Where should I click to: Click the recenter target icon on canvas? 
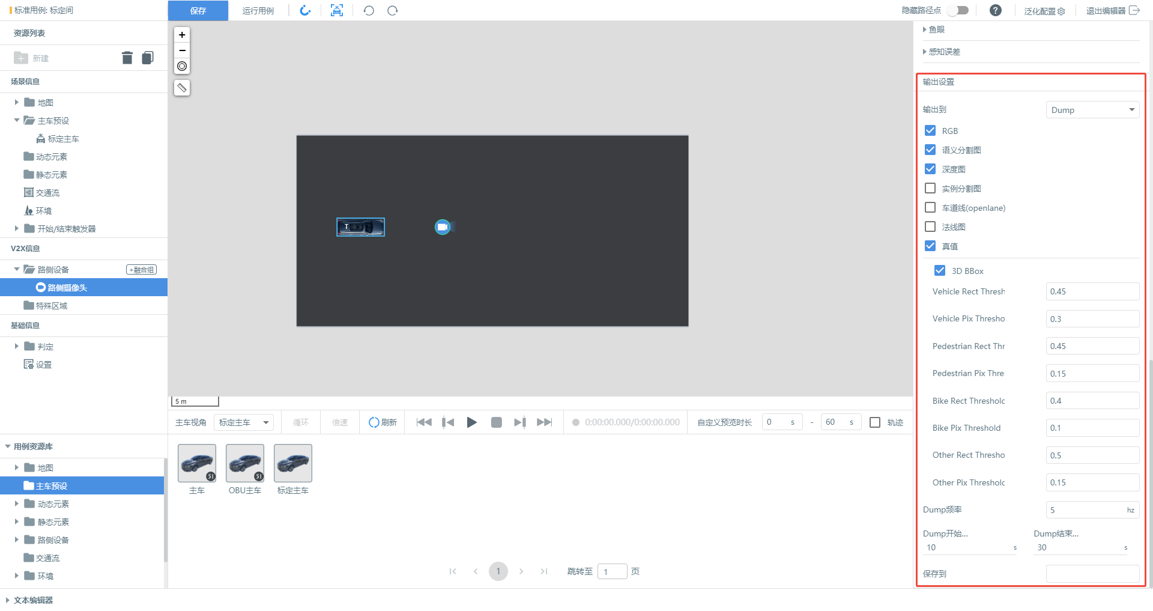(182, 66)
